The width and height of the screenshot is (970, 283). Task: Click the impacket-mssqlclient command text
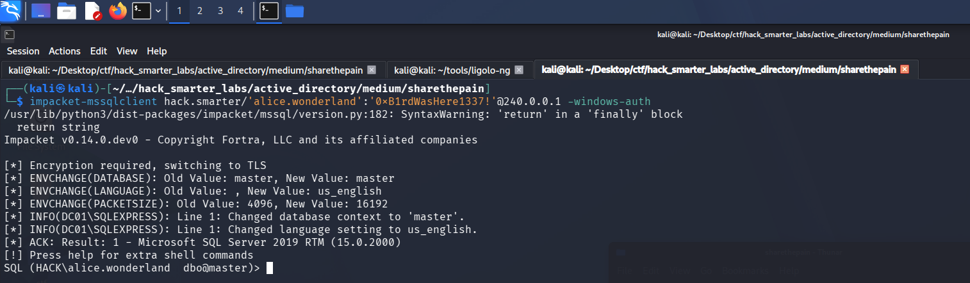[94, 102]
